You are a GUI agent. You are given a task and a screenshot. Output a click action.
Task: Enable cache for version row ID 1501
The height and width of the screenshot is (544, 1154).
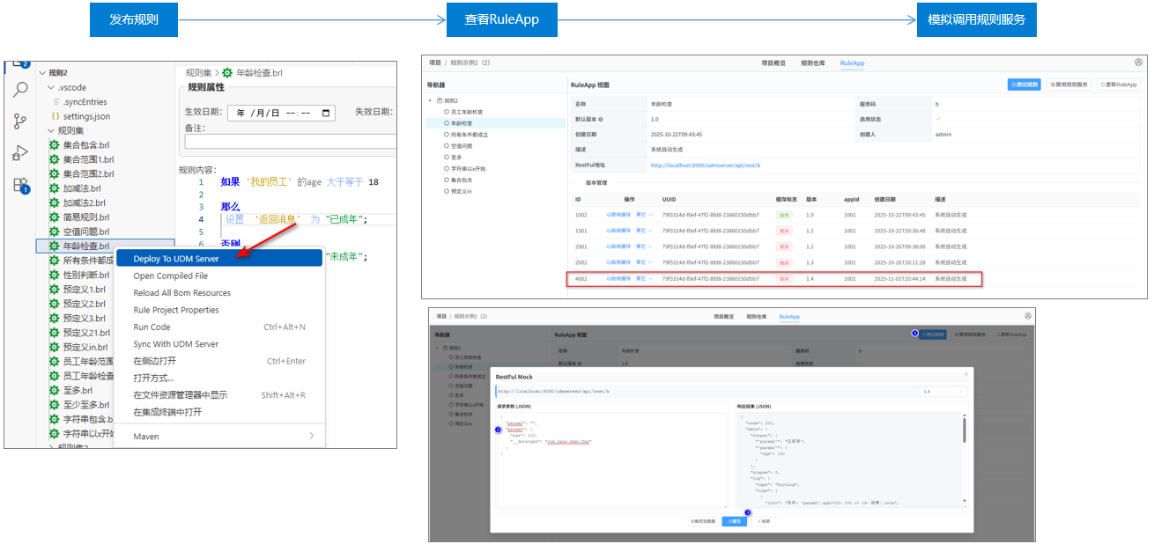tap(618, 231)
